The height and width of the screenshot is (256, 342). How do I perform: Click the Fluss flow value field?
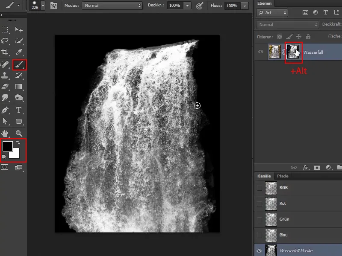pyautogui.click(x=233, y=6)
